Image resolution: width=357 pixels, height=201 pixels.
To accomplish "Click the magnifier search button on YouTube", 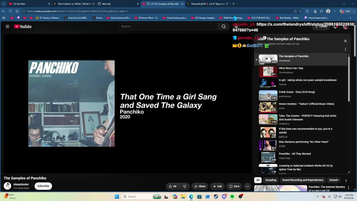I will [224, 26].
